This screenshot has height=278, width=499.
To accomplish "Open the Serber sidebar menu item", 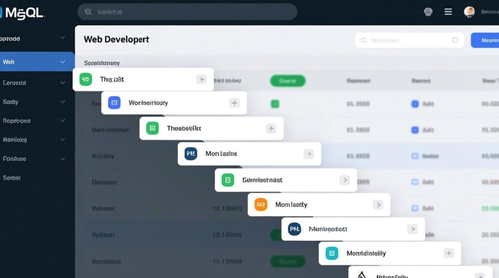I will [12, 178].
